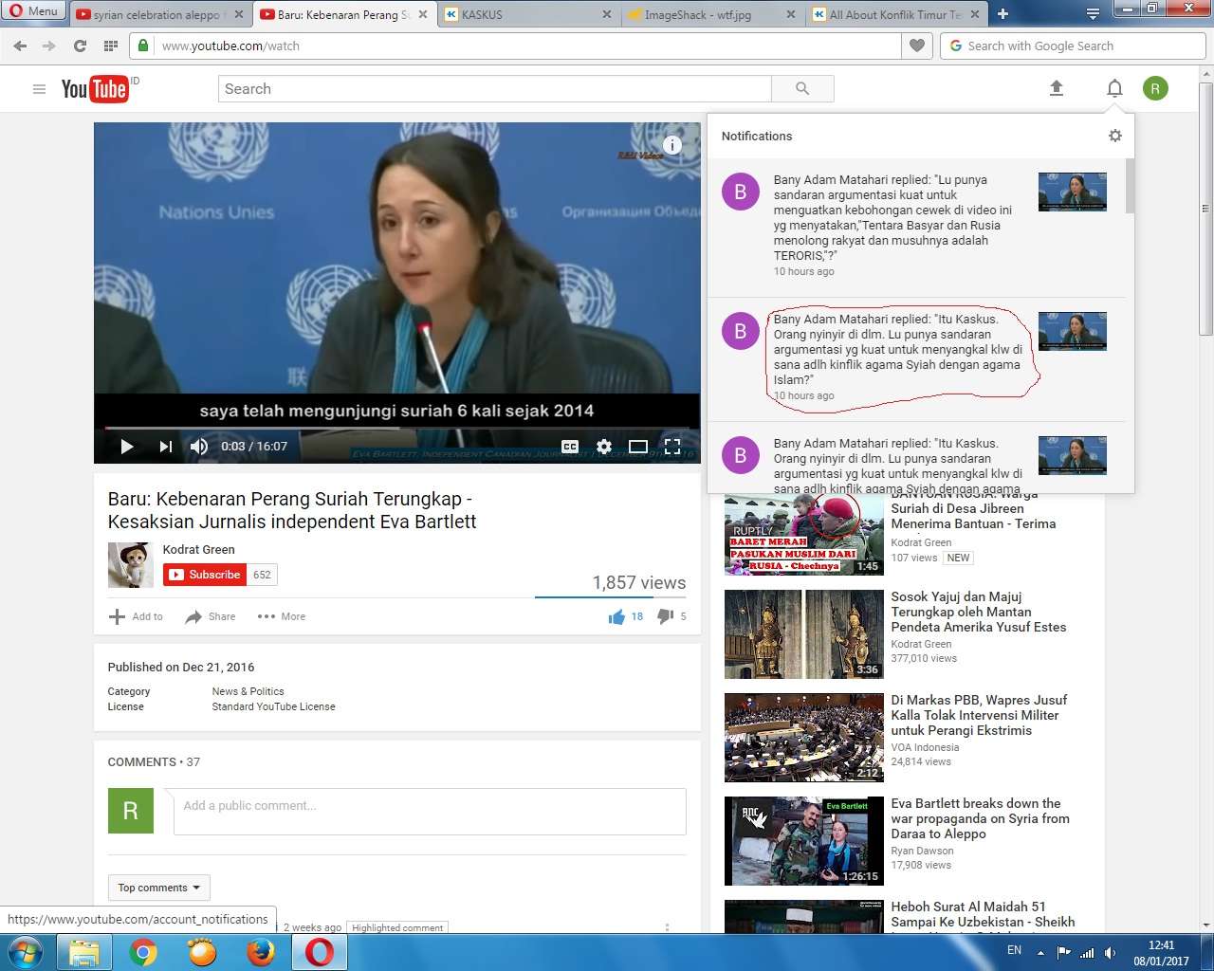Switch to the ImageShack wtf.jpg tab
Image resolution: width=1214 pixels, height=971 pixels.
tap(713, 14)
